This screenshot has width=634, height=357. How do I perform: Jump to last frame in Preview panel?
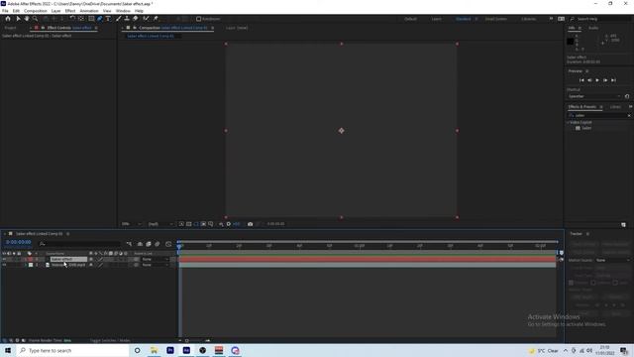(x=613, y=80)
